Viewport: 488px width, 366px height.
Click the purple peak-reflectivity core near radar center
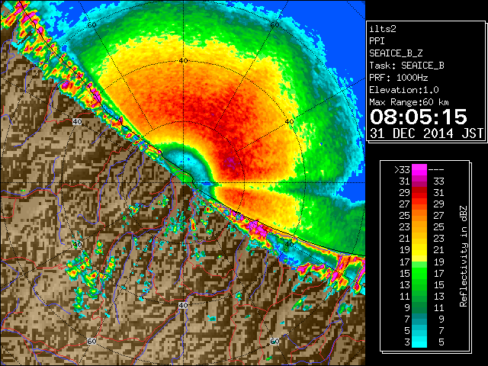230,161
